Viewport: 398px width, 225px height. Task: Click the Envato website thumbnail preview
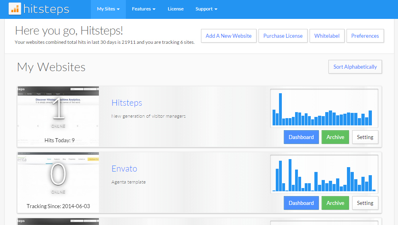[58, 182]
